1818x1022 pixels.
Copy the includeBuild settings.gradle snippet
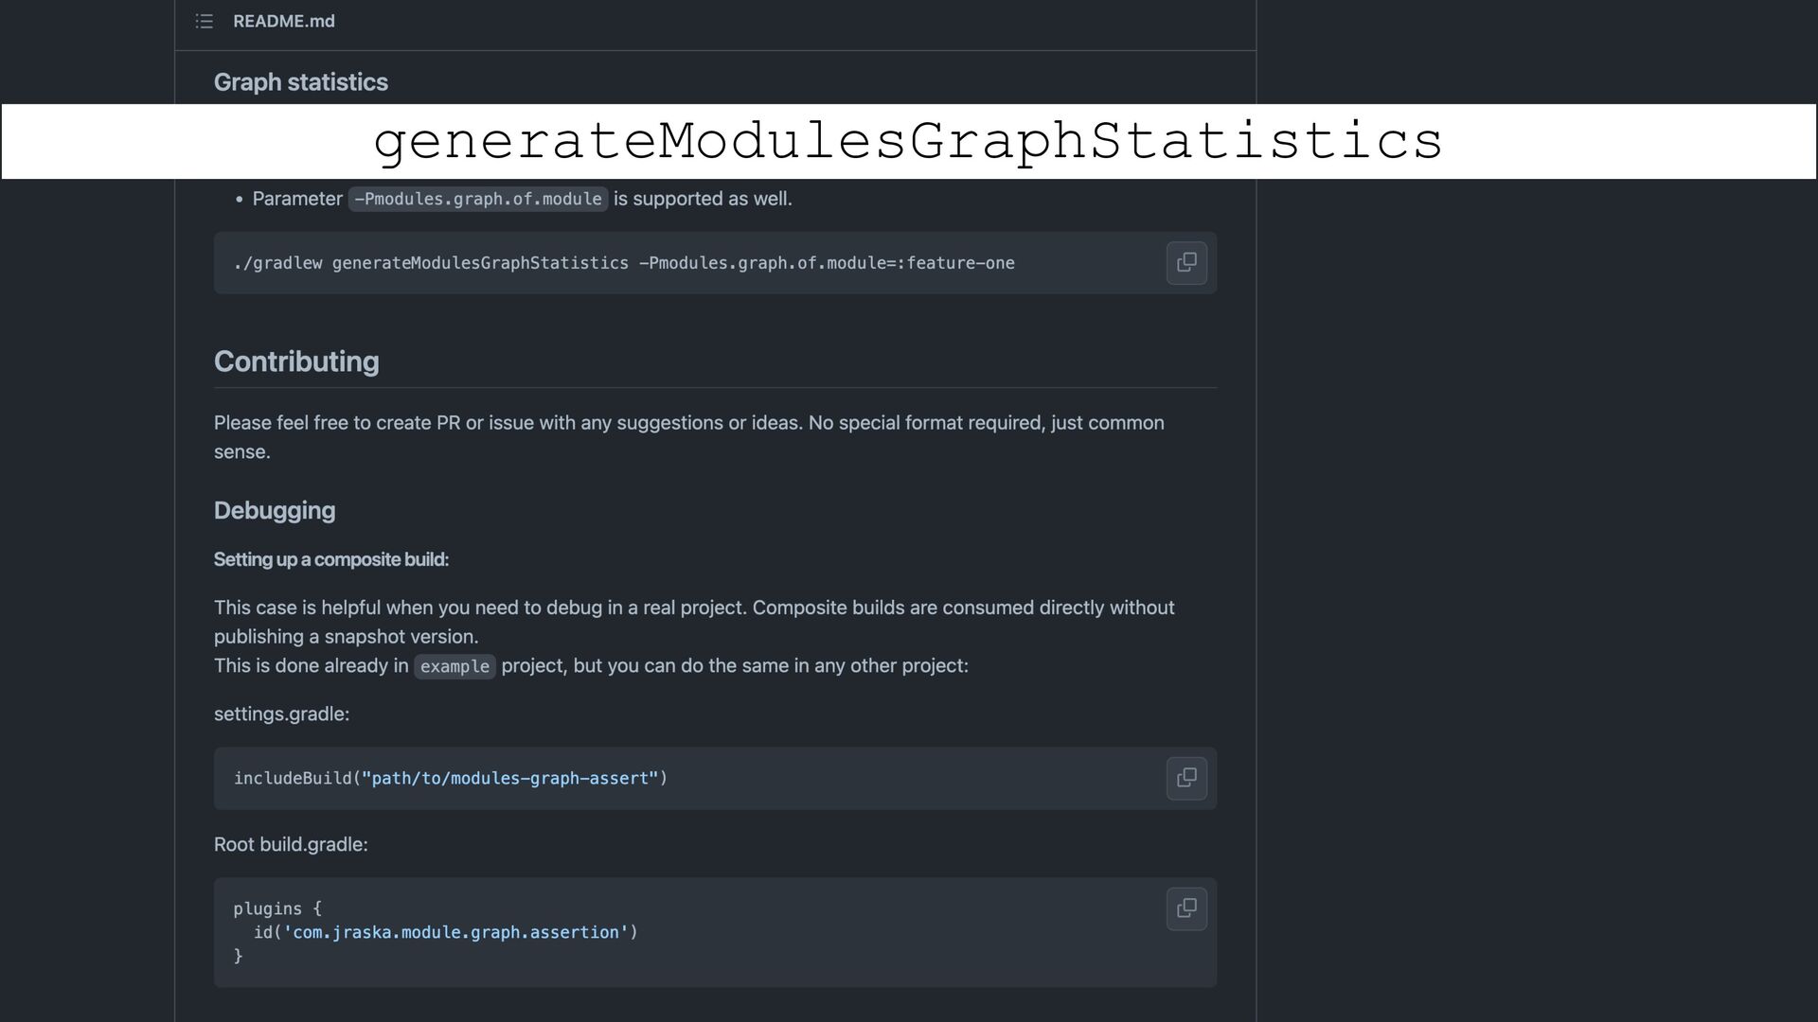[1185, 778]
